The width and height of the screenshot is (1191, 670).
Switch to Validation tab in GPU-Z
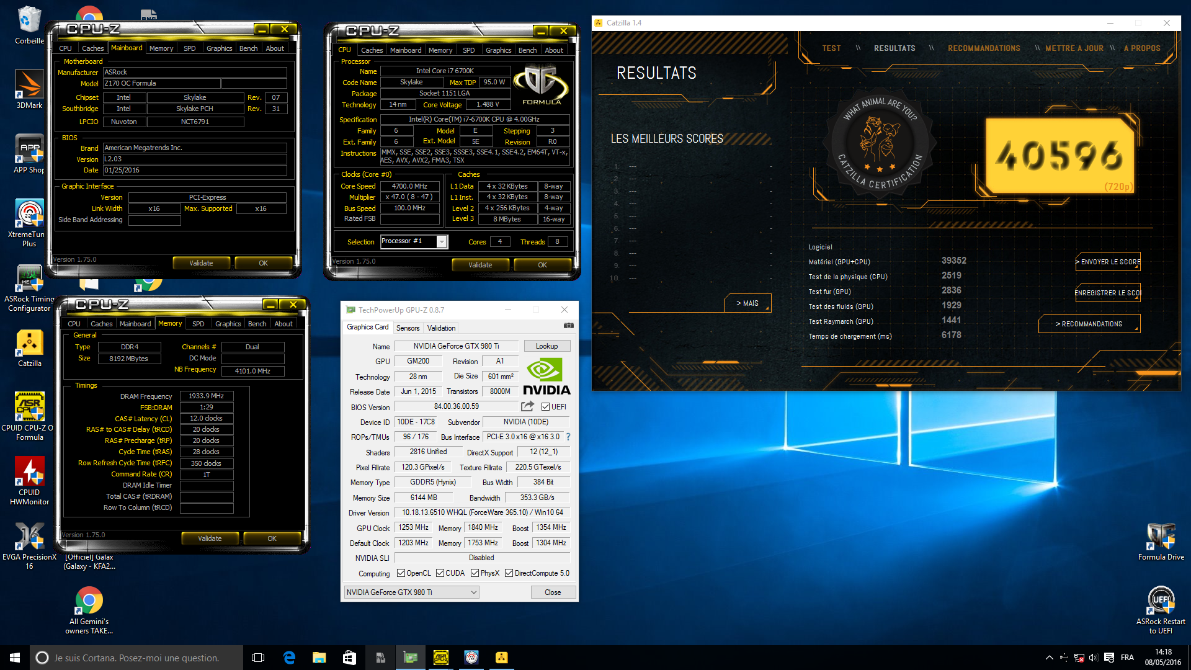441,328
